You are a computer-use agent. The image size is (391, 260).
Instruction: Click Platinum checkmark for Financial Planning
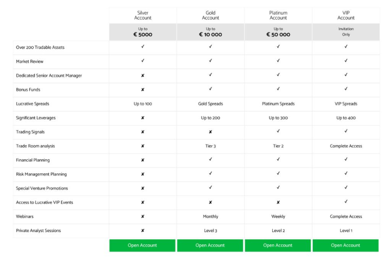(278, 159)
